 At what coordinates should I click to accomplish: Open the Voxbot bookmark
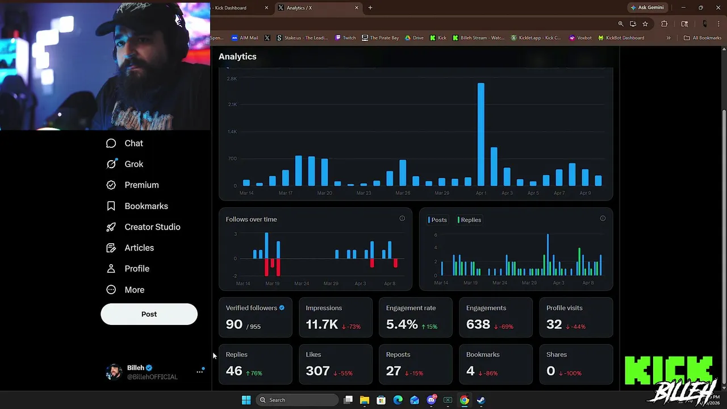pyautogui.click(x=580, y=38)
